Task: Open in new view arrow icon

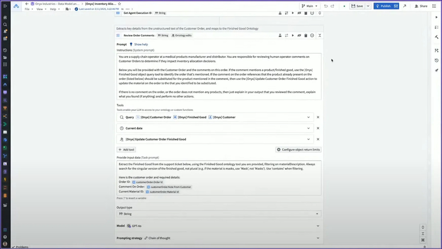Action: (x=404, y=6)
